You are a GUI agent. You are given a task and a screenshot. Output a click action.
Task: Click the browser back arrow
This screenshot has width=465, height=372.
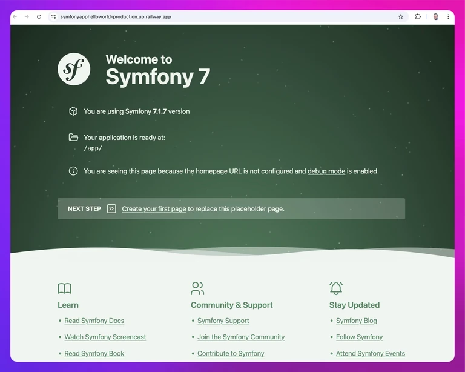pyautogui.click(x=15, y=16)
